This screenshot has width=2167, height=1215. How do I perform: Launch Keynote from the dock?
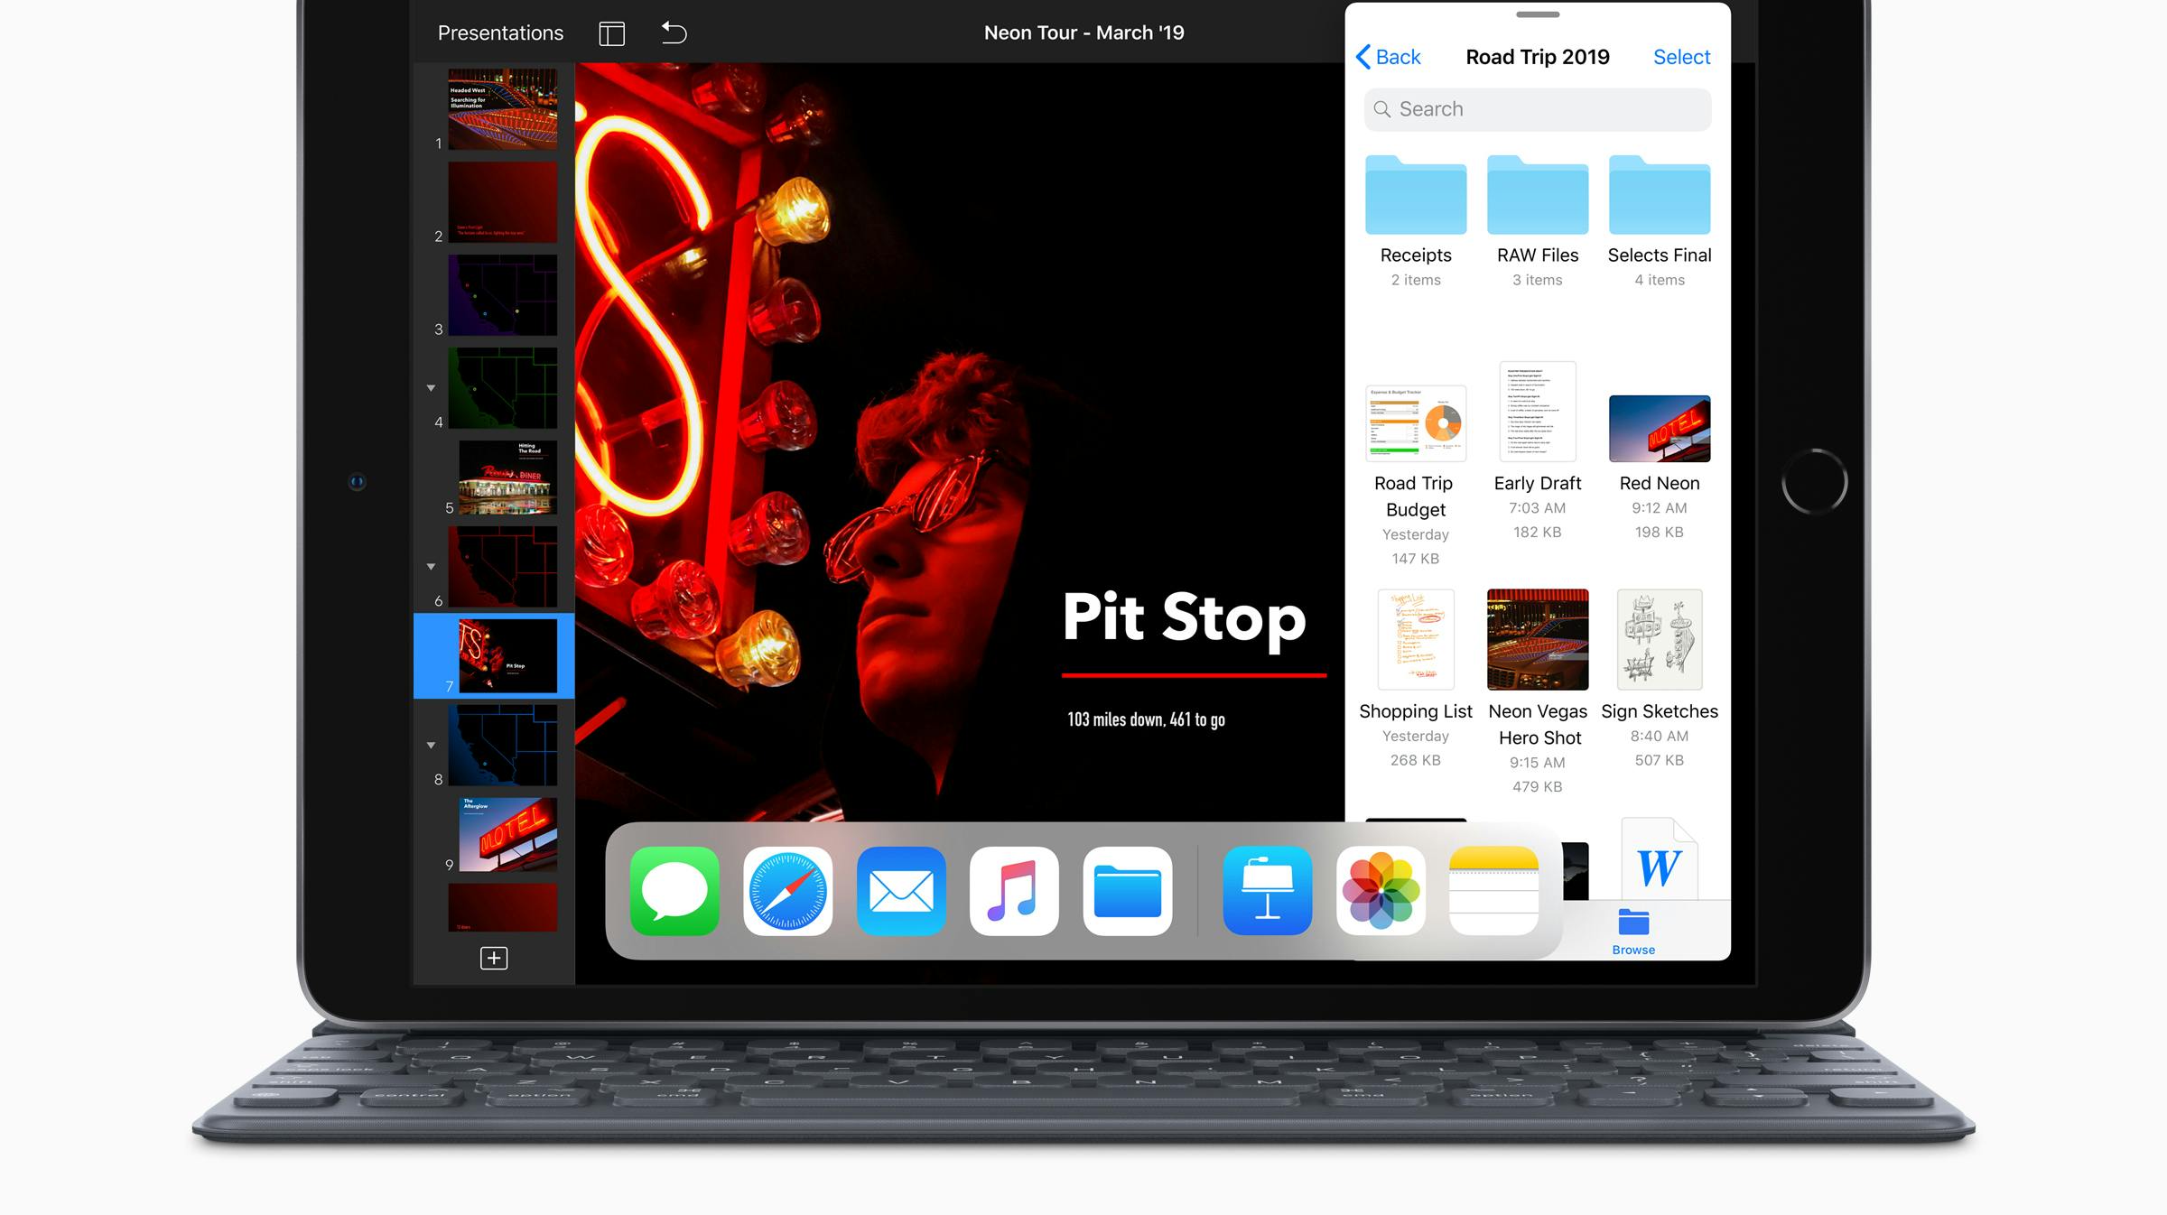pyautogui.click(x=1268, y=891)
